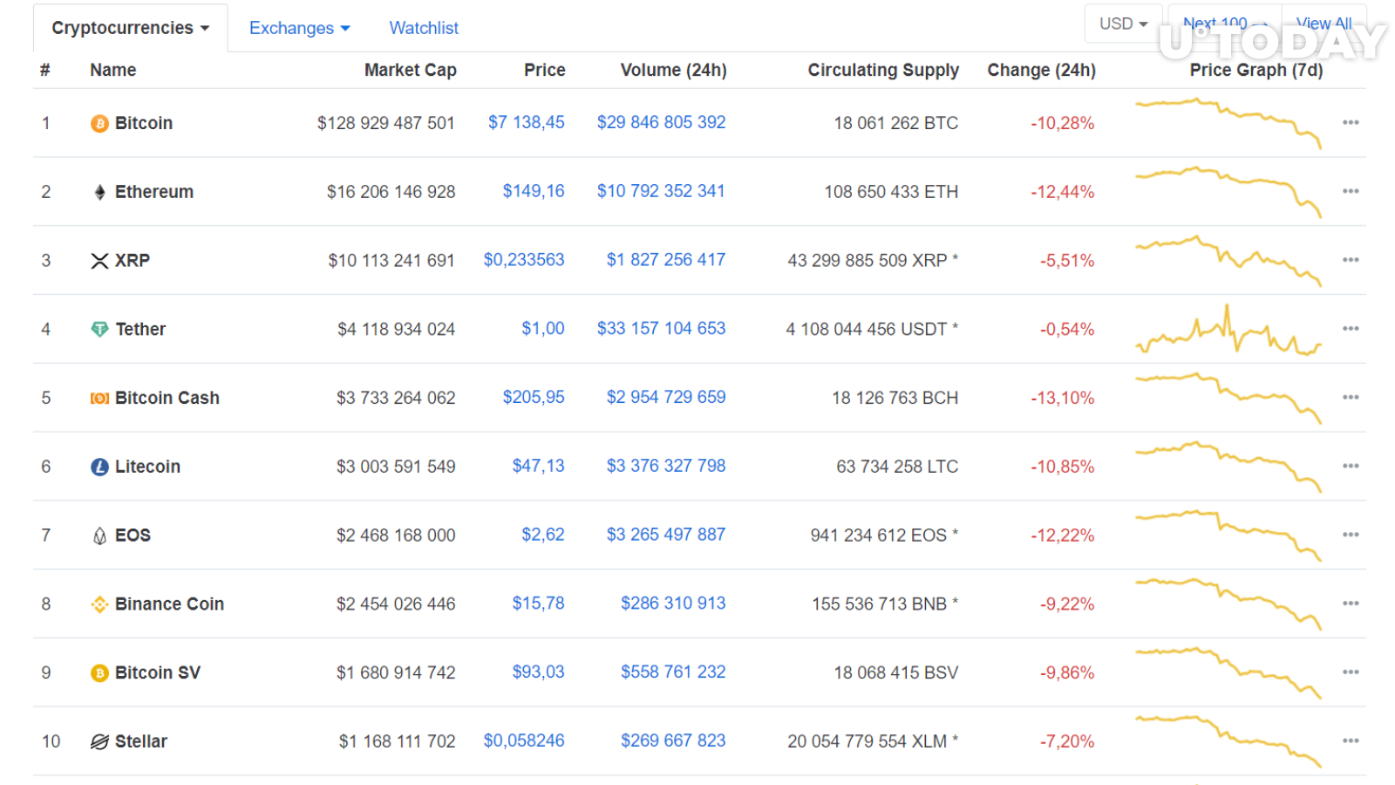Open Bitcoin 7-day price graph
The width and height of the screenshot is (1395, 785).
1228,124
